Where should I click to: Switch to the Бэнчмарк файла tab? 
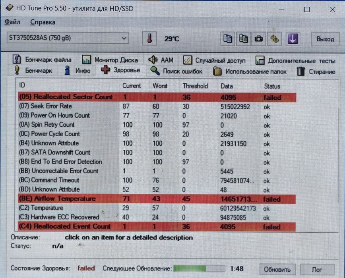coord(42,60)
